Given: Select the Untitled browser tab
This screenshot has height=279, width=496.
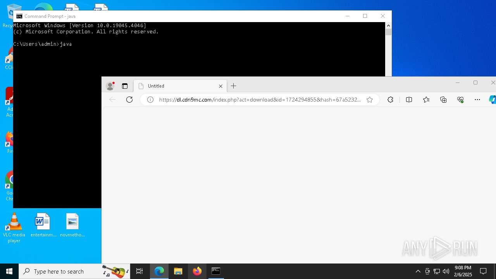Looking at the screenshot, I should click(x=180, y=86).
